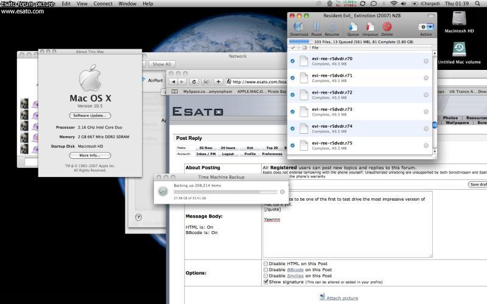Open the Inbox / PM link
This screenshot has width=487, height=304.
pos(206,154)
